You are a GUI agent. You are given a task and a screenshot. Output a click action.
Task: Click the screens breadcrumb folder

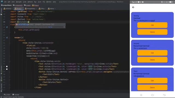click(27, 5)
